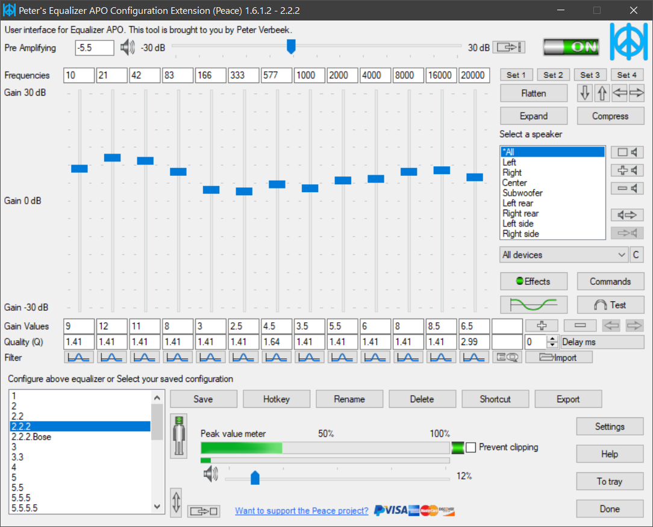The image size is (653, 527).
Task: Click the Flatten button
Action: (x=534, y=93)
